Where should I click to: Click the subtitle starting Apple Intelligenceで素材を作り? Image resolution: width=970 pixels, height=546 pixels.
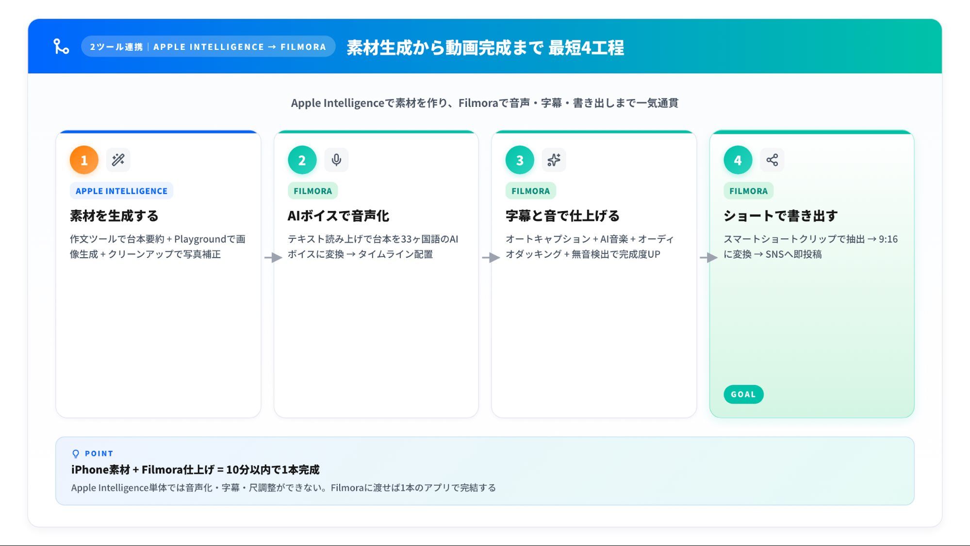point(485,103)
